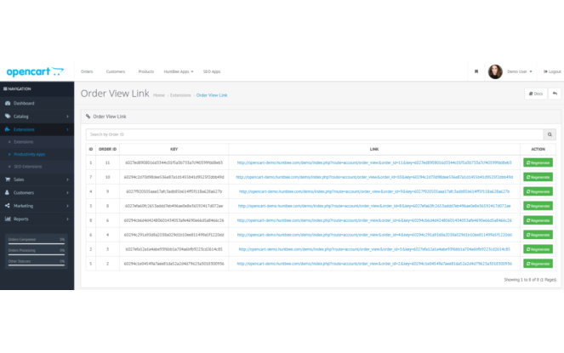
Task: Click the bookmark icon in header
Action: (x=476, y=71)
